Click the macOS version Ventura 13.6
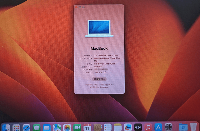Screen dimensions: 200x131 click(x=100, y=72)
